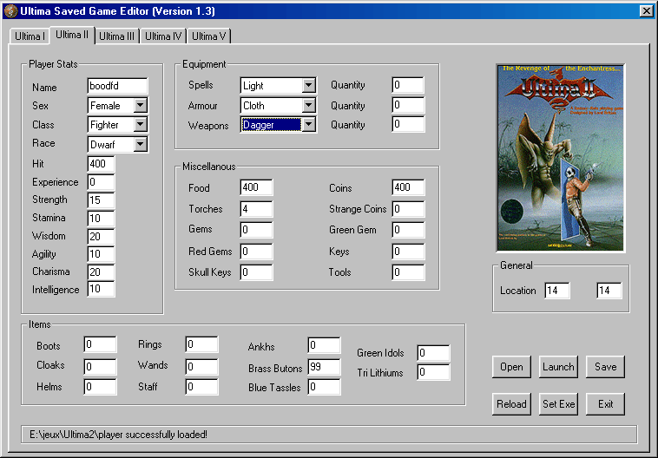
Task: Click the Ultima II cover art image
Action: pos(561,158)
